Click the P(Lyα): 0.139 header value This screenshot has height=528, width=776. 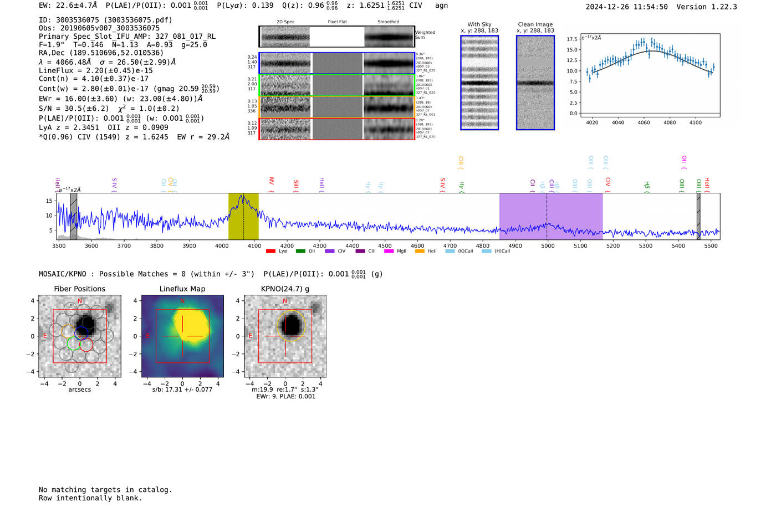point(245,5)
